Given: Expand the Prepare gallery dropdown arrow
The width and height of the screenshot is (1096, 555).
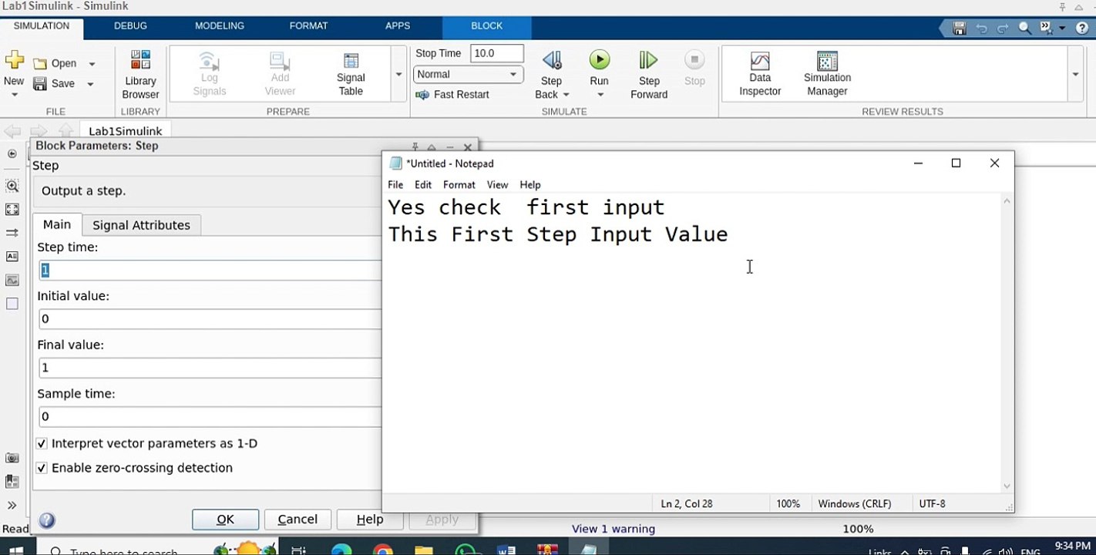Looking at the screenshot, I should coord(398,74).
